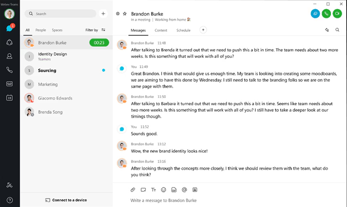Toggle text formatting options
Screen dimensions: 347x207
click(x=153, y=190)
